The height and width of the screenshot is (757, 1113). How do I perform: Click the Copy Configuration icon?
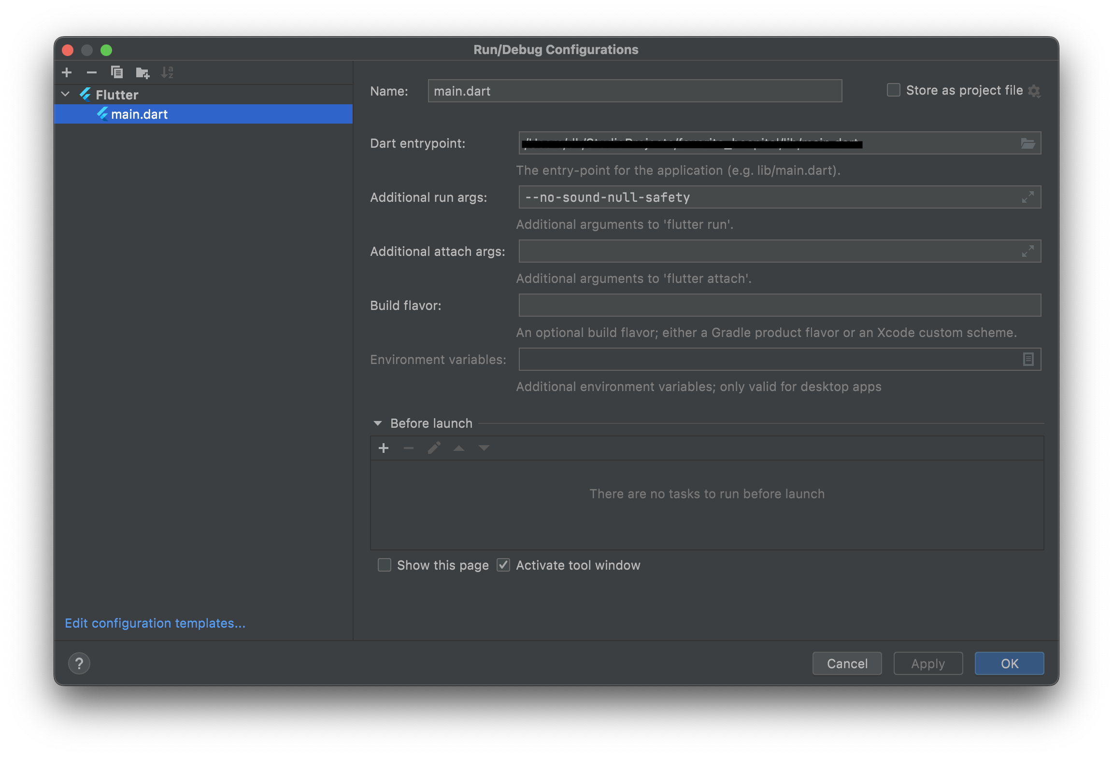[117, 72]
